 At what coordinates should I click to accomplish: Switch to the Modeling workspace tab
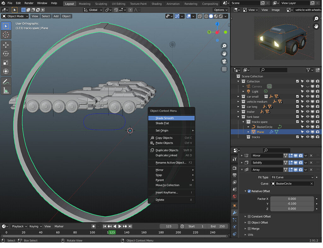[85, 4]
